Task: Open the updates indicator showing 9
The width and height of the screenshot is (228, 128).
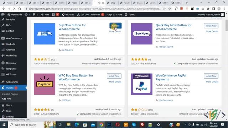Action: click(x=27, y=15)
